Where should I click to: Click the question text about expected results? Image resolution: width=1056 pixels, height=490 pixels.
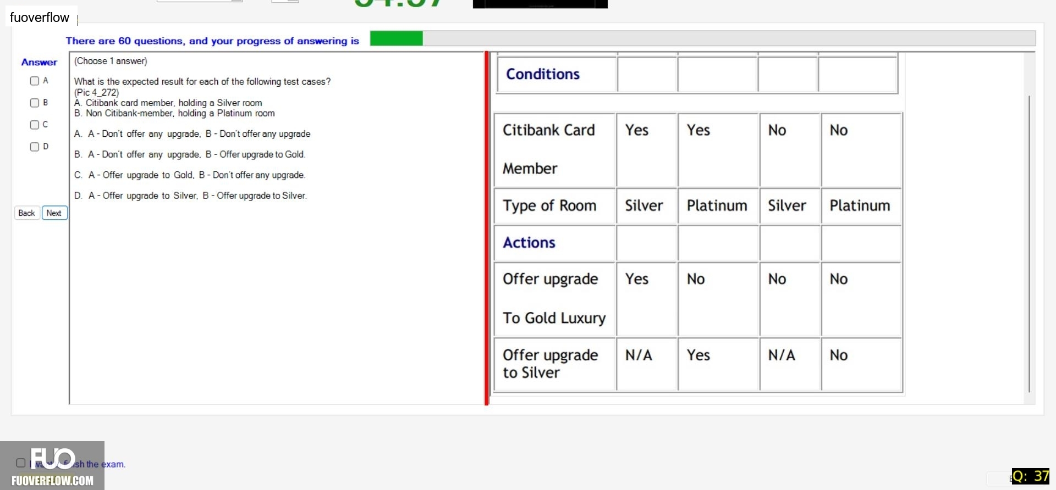click(202, 82)
